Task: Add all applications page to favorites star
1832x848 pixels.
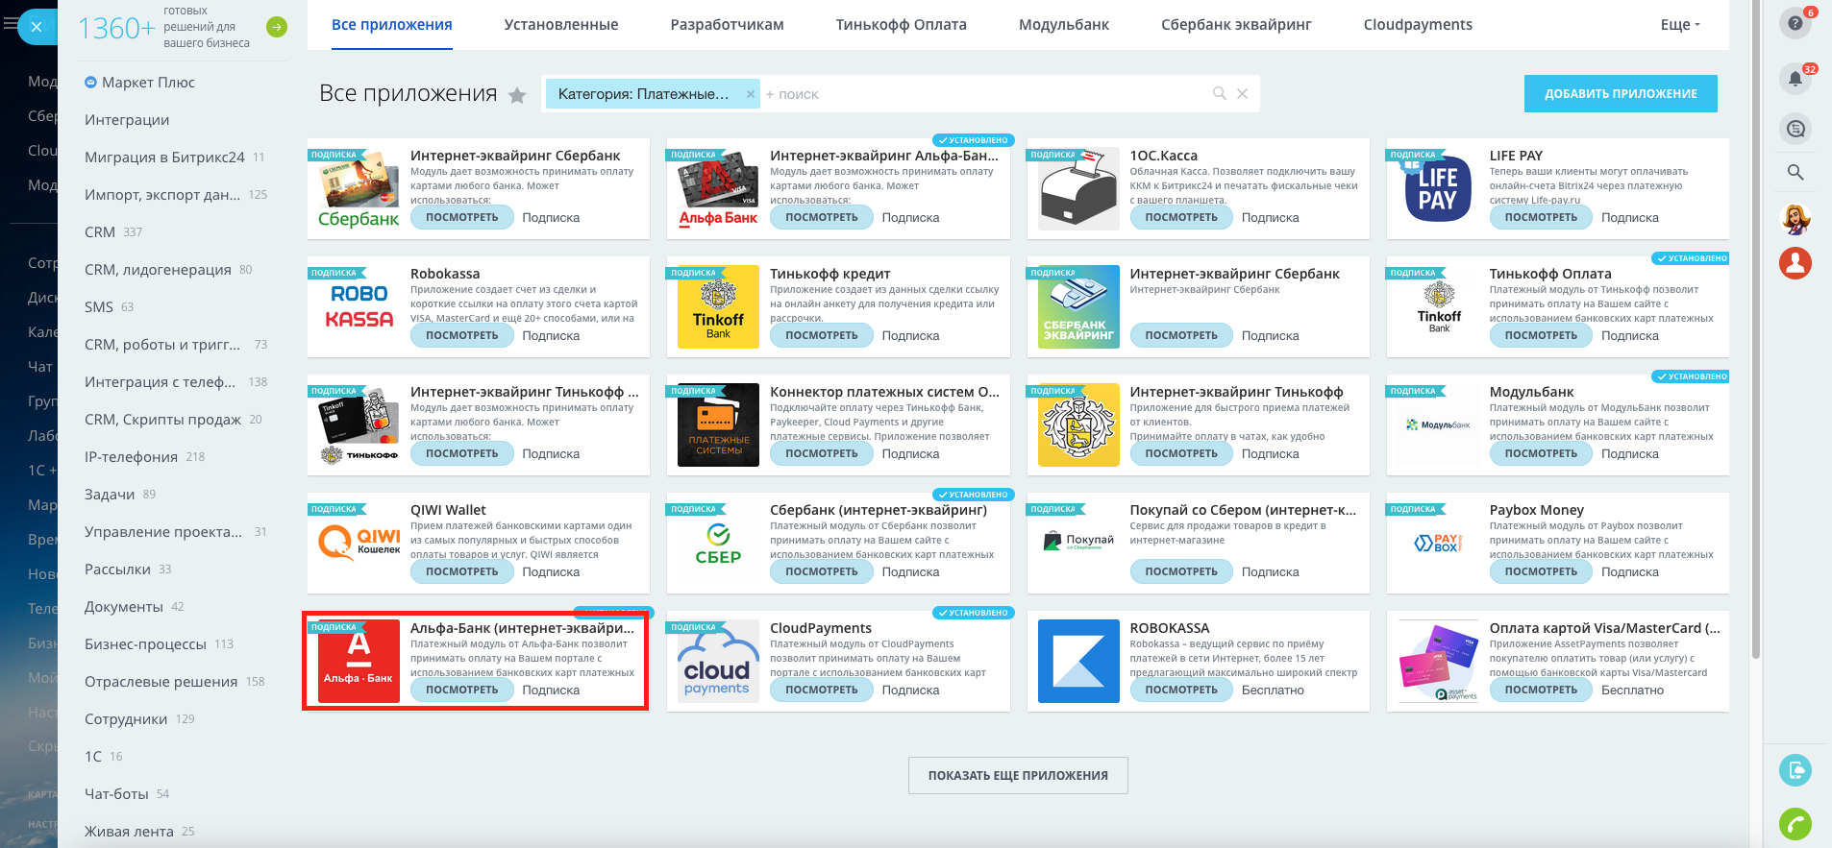Action: (x=517, y=95)
